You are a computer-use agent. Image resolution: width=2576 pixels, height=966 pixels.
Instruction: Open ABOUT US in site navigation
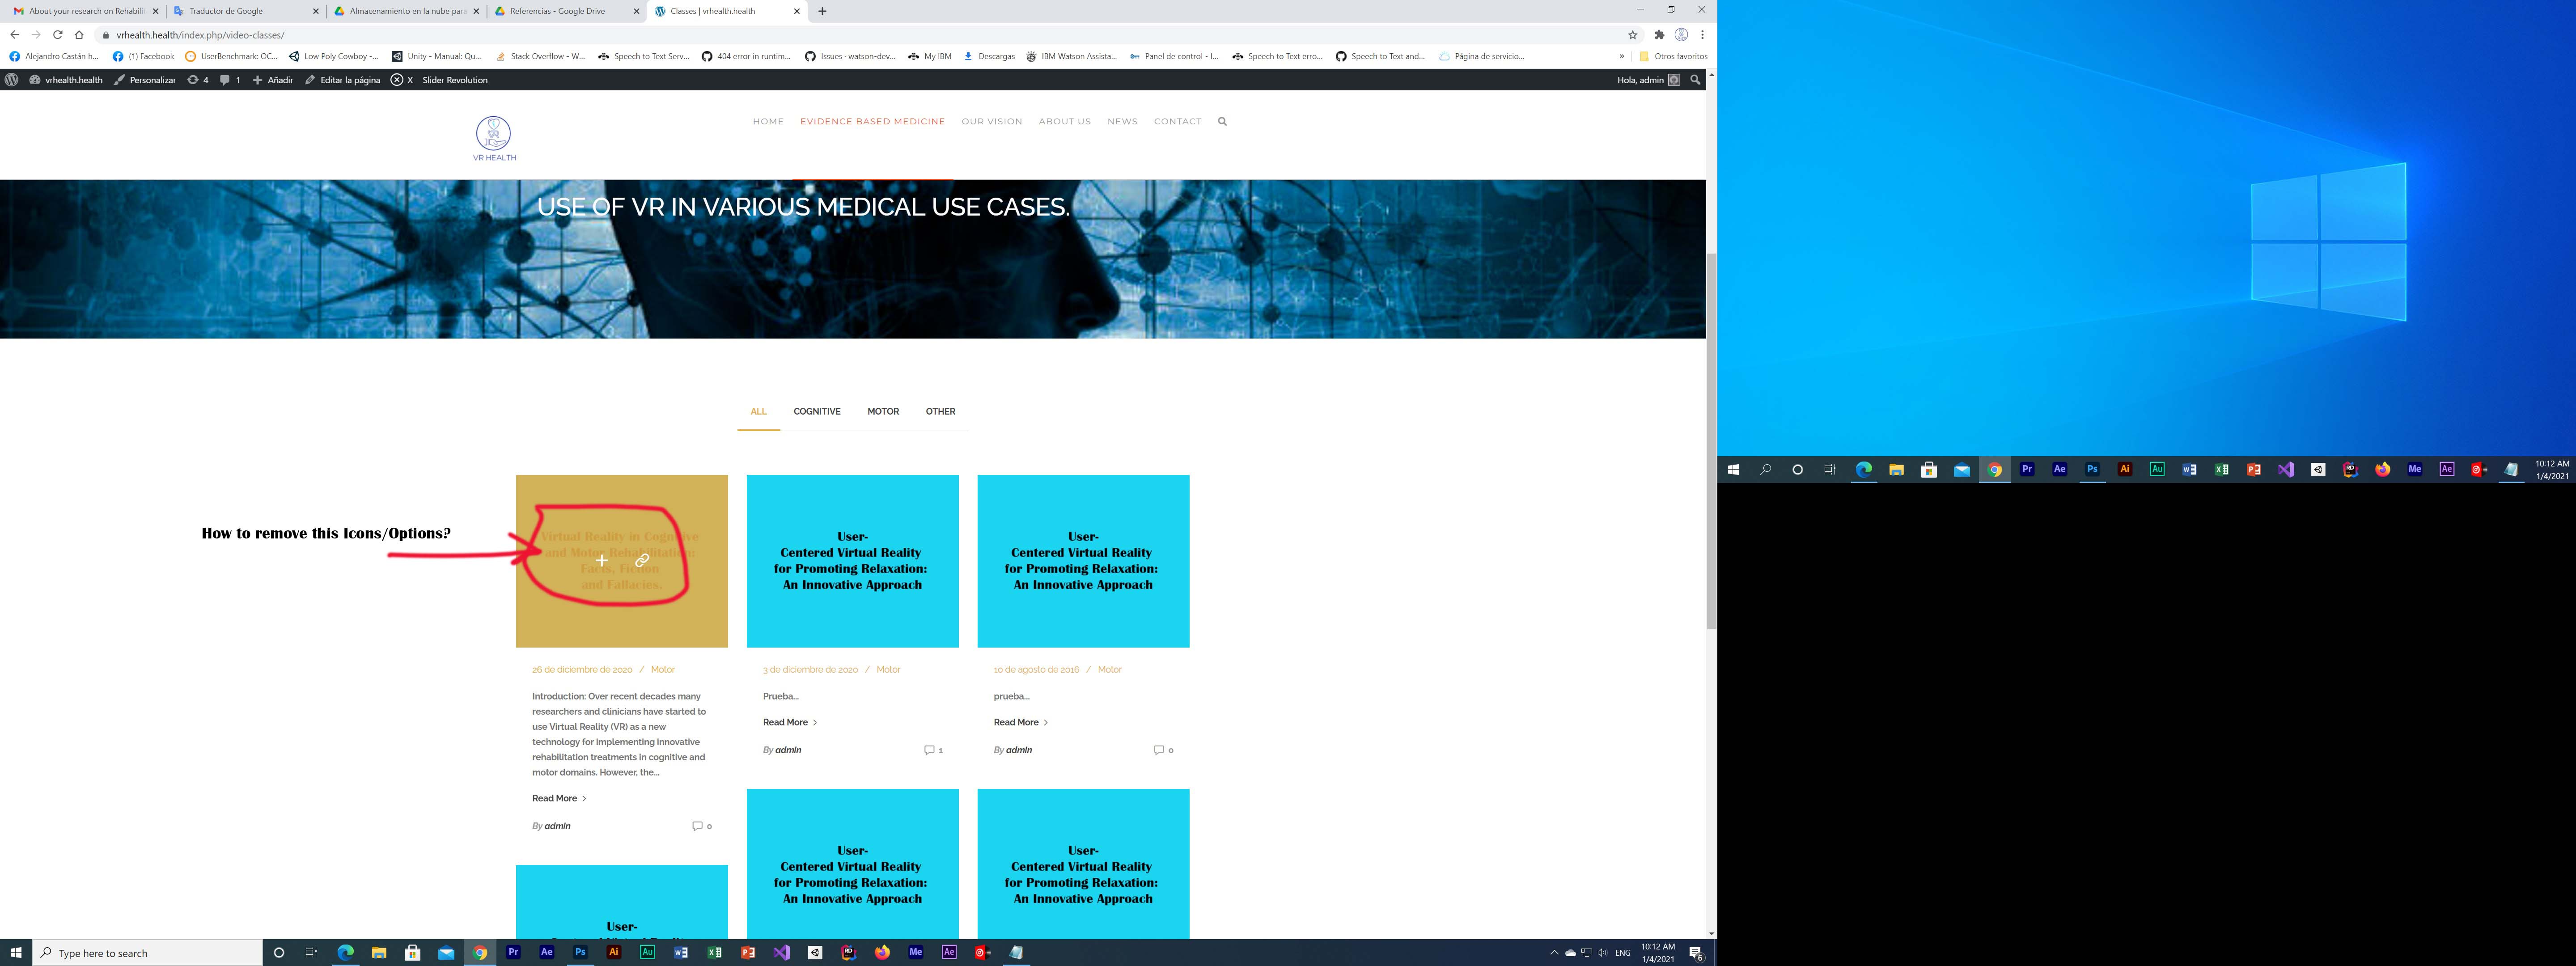(1064, 121)
